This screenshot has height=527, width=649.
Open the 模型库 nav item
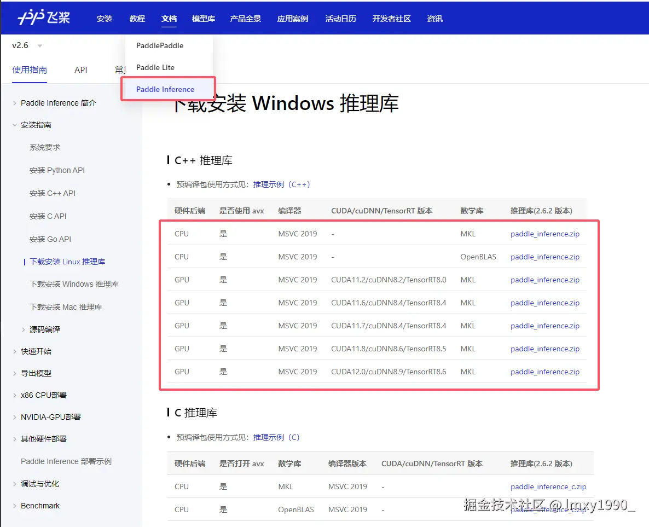click(x=203, y=19)
